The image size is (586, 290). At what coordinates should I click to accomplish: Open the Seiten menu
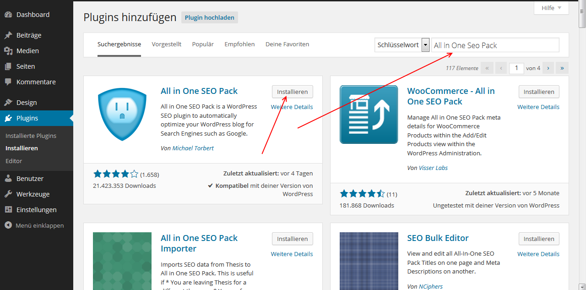(x=37, y=66)
